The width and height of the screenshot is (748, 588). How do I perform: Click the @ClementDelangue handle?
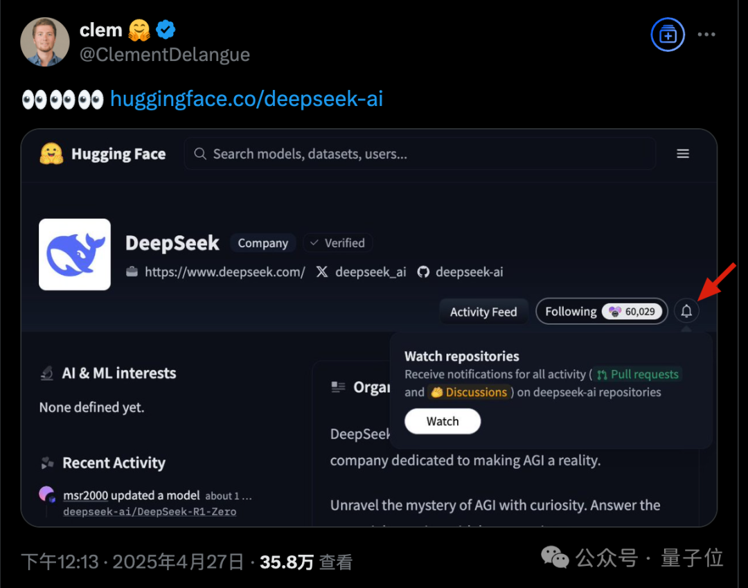[x=165, y=55]
